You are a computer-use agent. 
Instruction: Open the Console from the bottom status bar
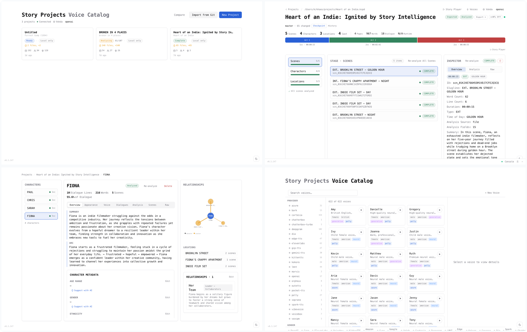(509, 162)
